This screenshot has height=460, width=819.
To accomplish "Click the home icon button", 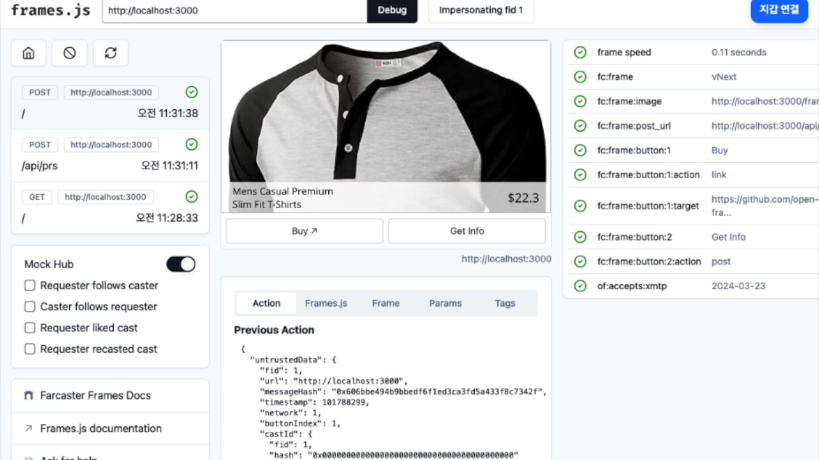I will coord(28,53).
